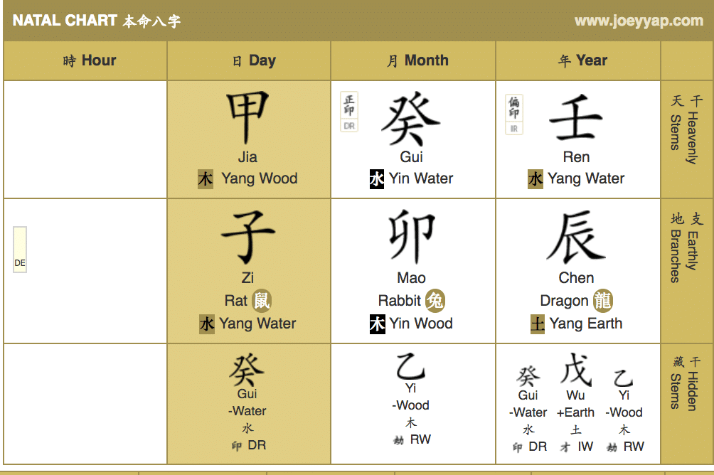
Task: Select the Day column header
Action: (x=249, y=60)
